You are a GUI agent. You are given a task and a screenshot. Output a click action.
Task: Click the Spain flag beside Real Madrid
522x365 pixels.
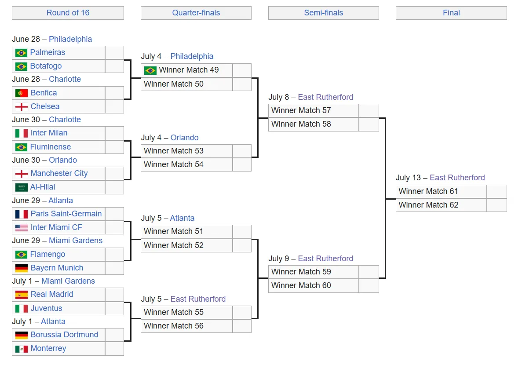22,295
